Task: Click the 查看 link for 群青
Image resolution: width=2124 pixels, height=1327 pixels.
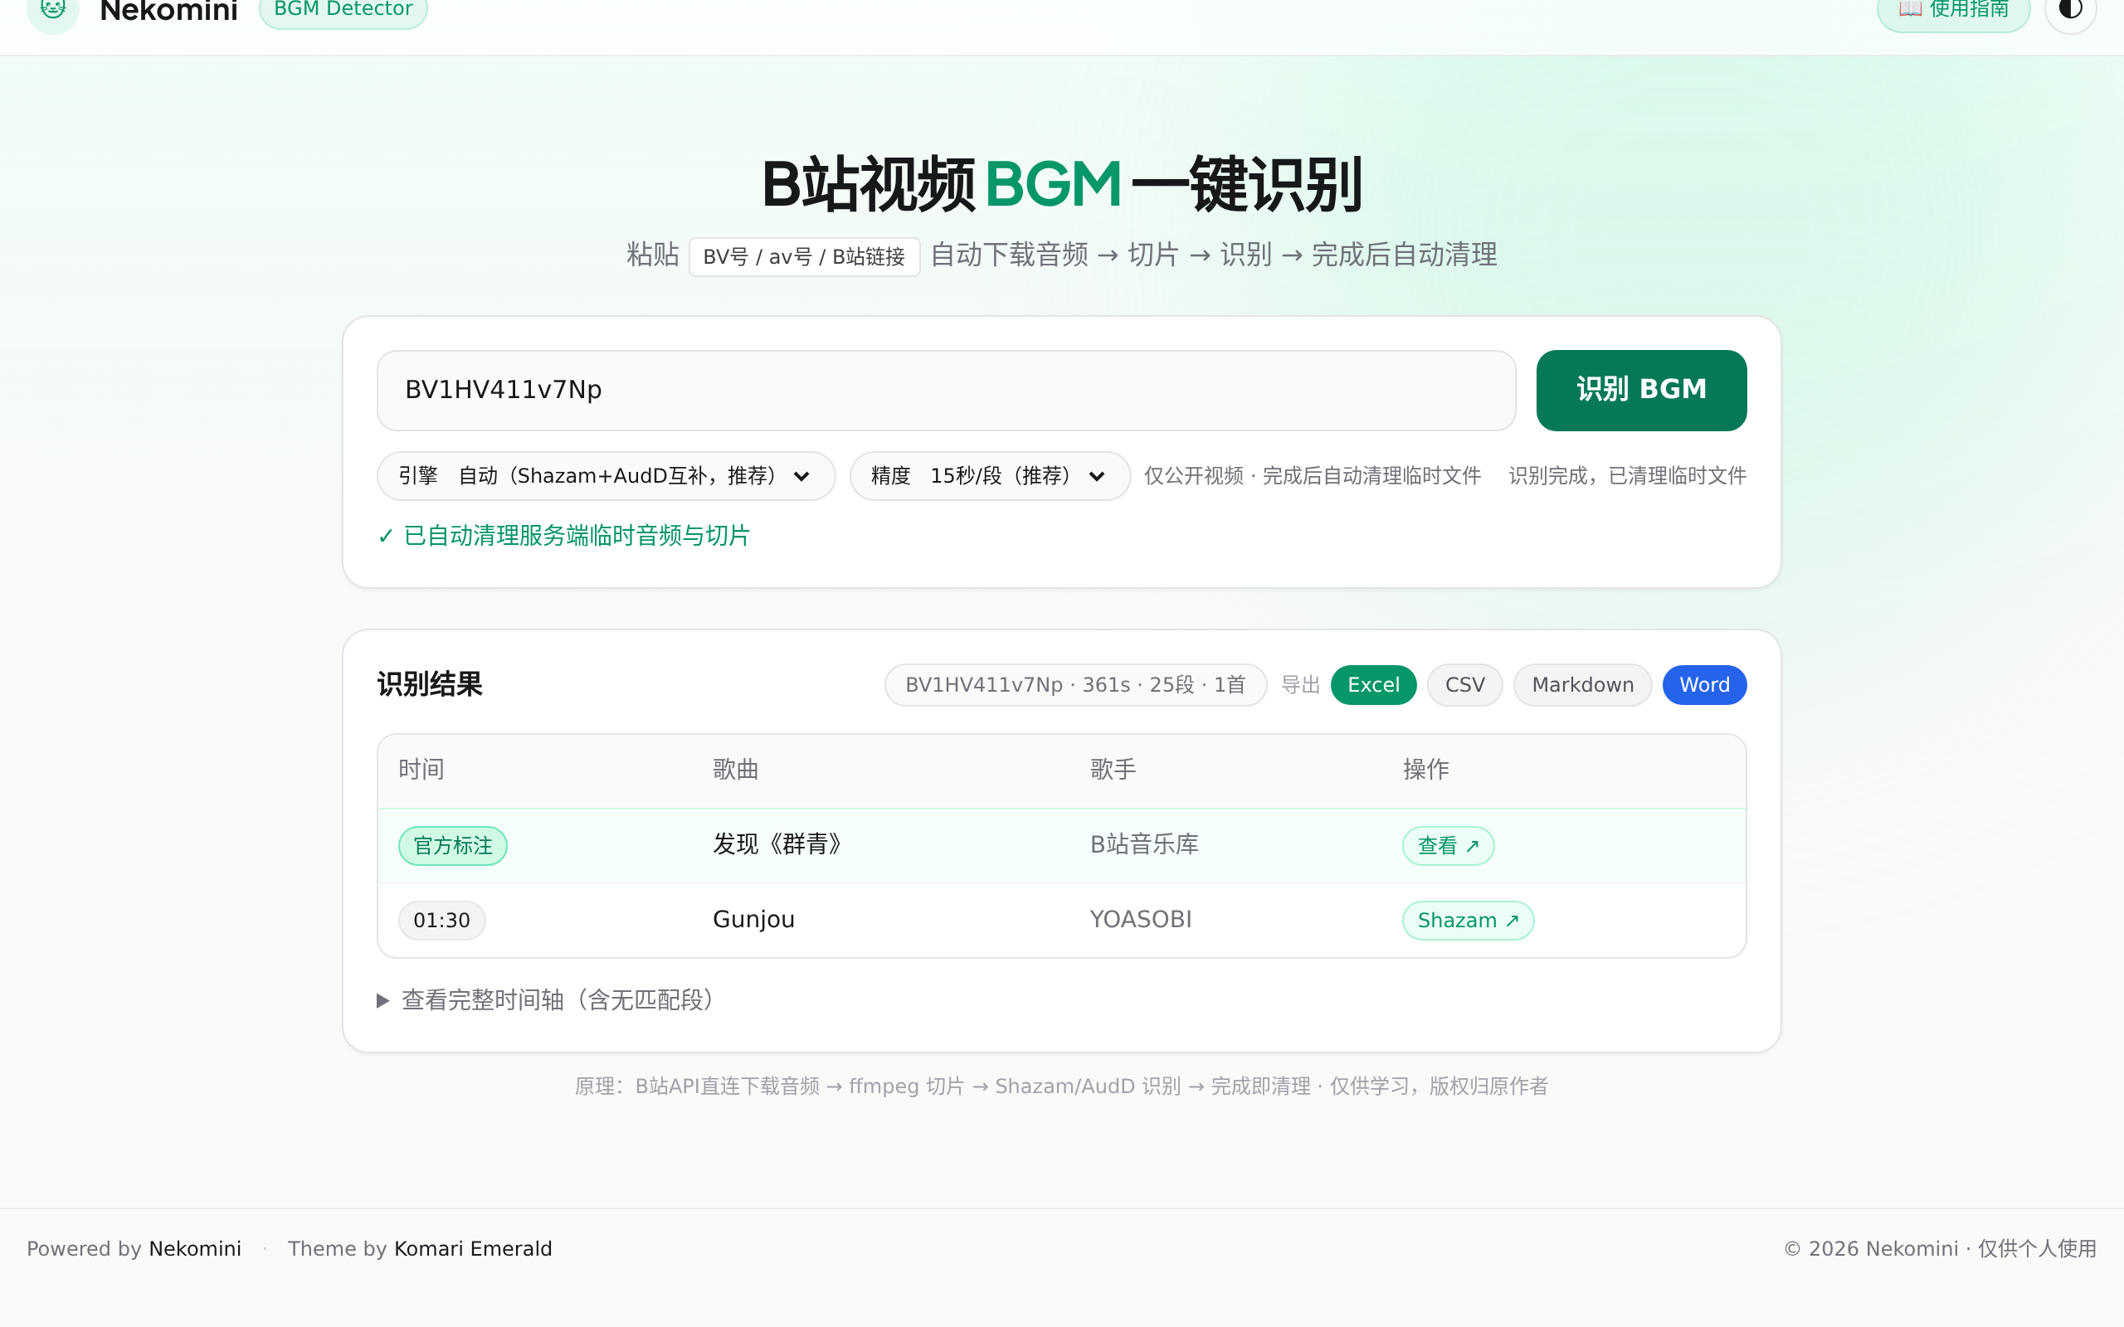Action: [x=1448, y=846]
